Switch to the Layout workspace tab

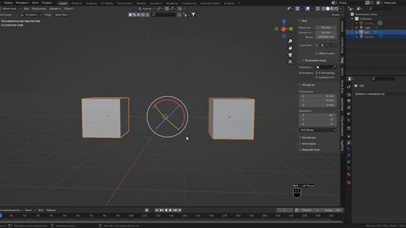(63, 3)
